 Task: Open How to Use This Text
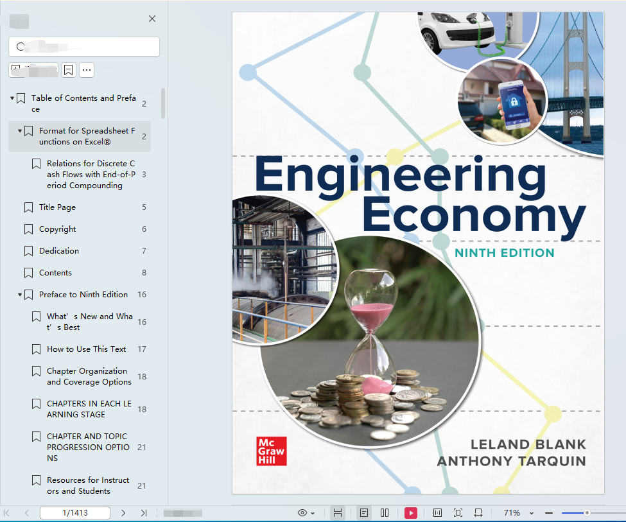coord(86,349)
